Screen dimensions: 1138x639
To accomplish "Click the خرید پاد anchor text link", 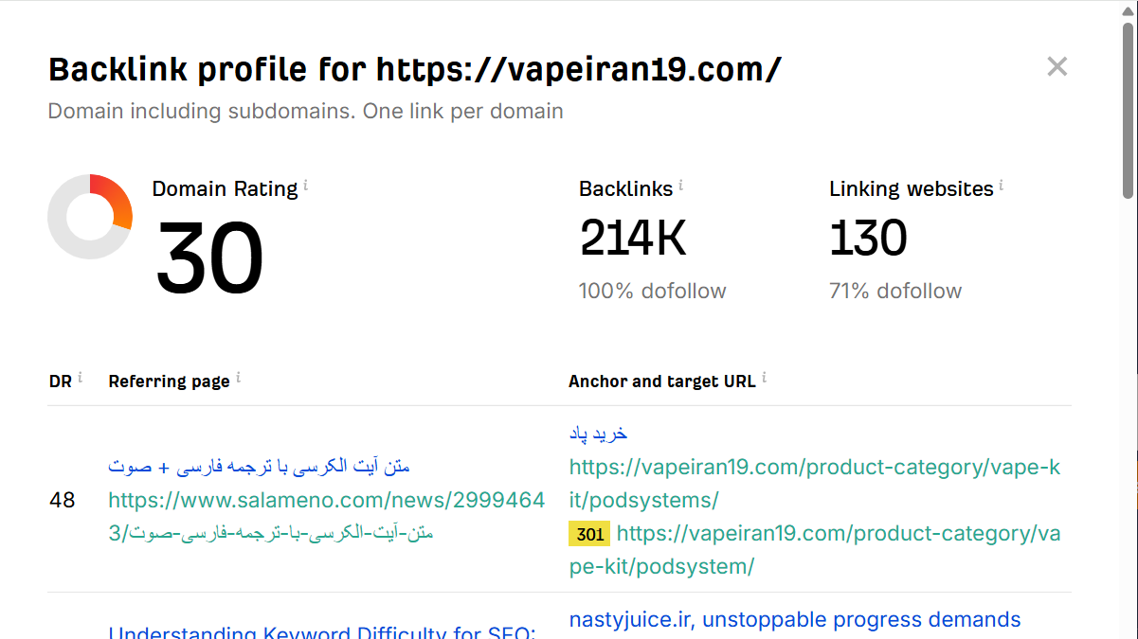I will coord(598,434).
